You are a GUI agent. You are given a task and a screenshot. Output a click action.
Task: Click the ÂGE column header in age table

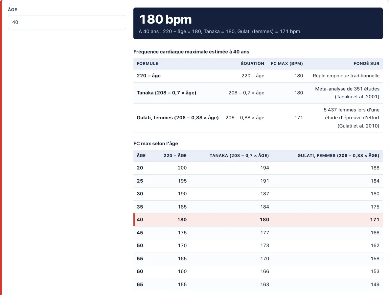[x=141, y=155]
